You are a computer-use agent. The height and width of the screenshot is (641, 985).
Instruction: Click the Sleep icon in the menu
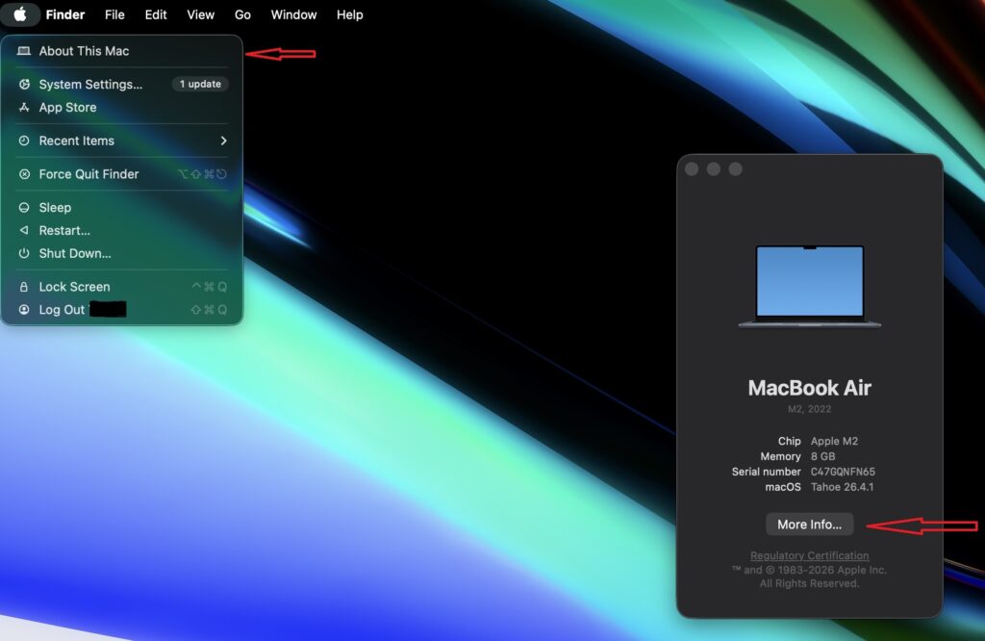[x=24, y=207]
